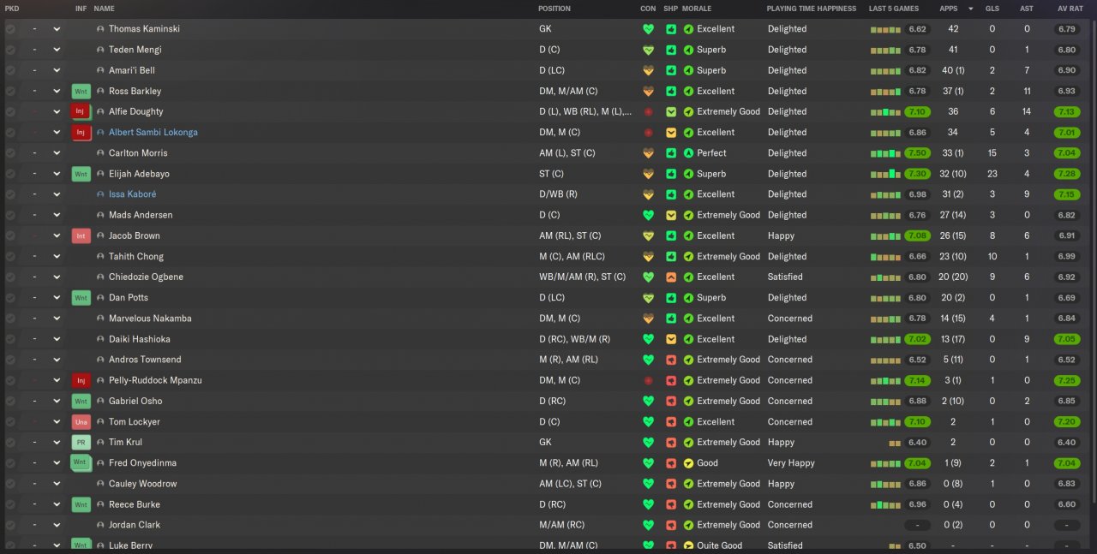The width and height of the screenshot is (1097, 554).
Task: Tick the picked circle for Andros Townsend
Action: click(10, 360)
